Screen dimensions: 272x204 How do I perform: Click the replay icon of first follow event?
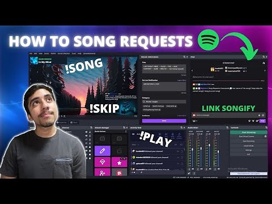[x=182, y=151]
